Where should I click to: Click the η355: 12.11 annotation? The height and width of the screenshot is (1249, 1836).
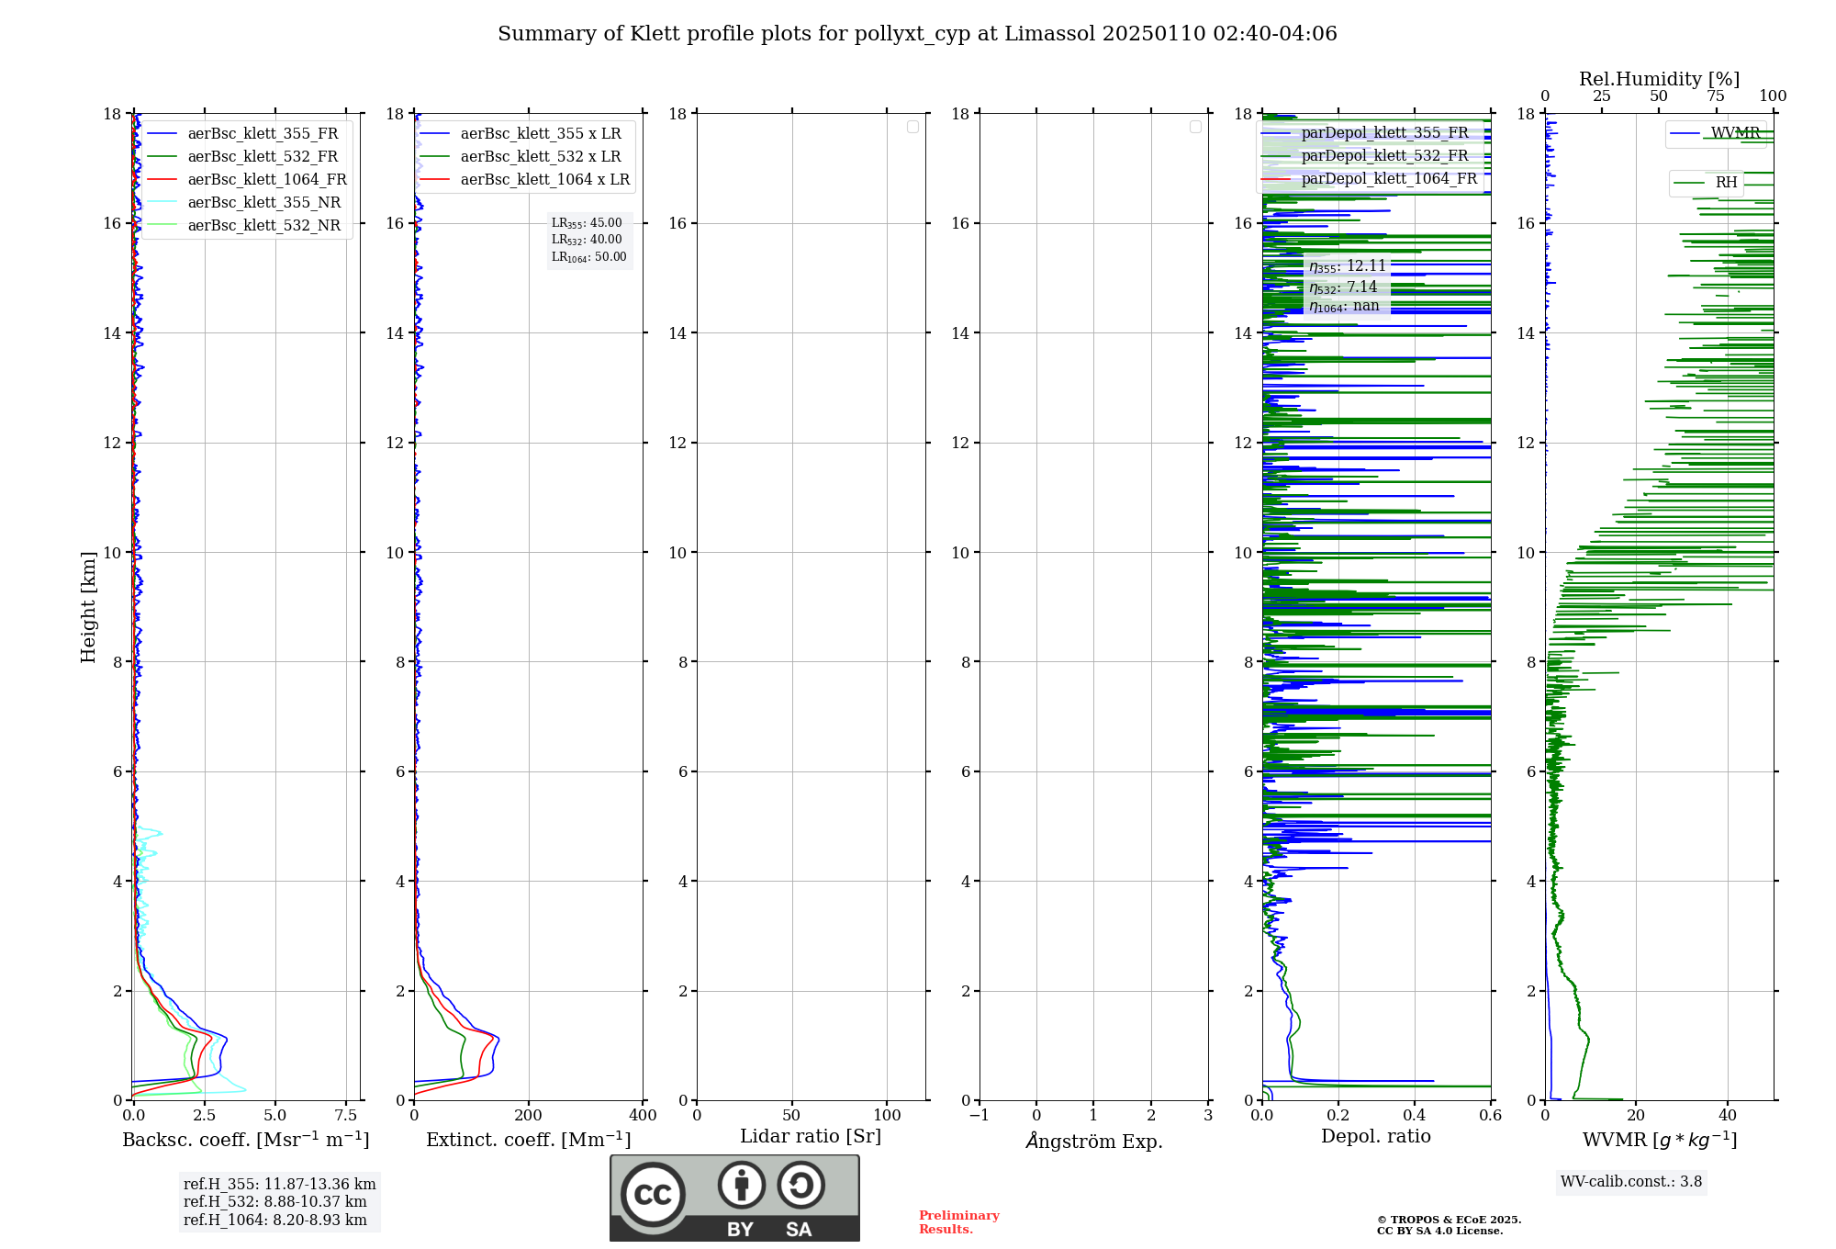1347,266
